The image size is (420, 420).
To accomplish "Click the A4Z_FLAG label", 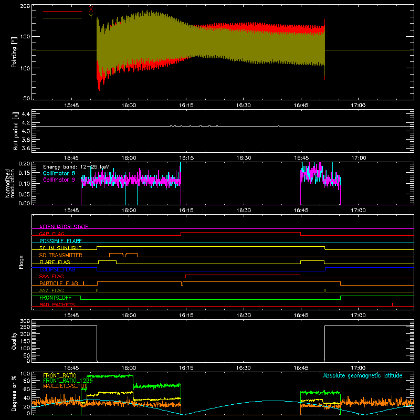I will 51,290.
